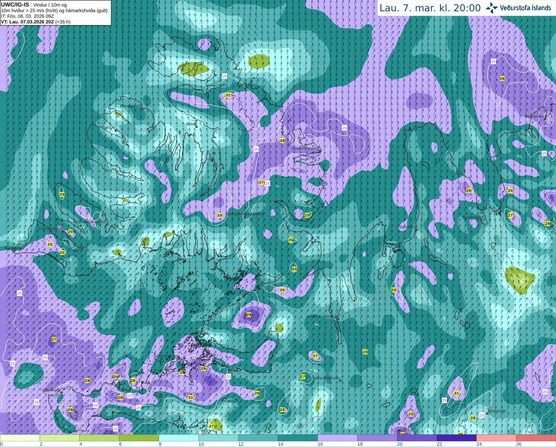556x447 pixels.
Task: Click the 6–8 m/s olive green legend swatch
Action: (x=139, y=438)
